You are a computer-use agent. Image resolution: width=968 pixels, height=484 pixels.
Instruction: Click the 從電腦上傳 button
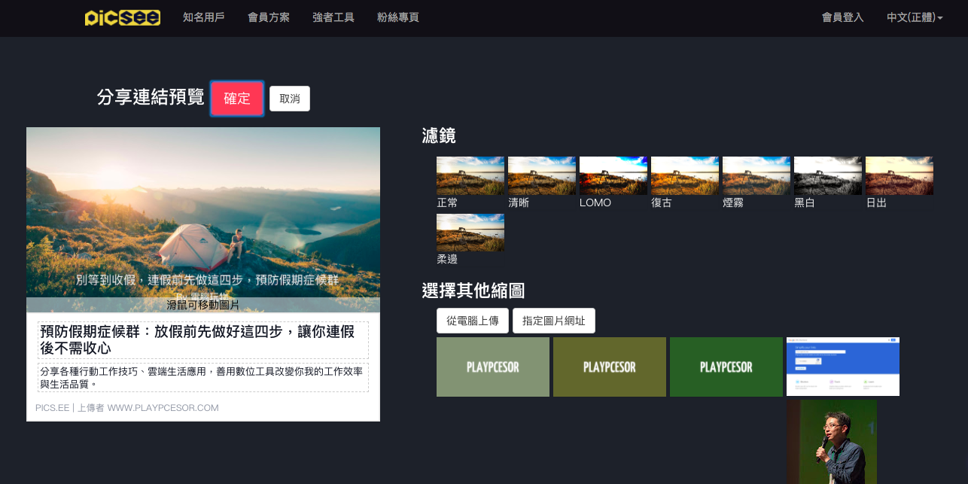point(473,321)
